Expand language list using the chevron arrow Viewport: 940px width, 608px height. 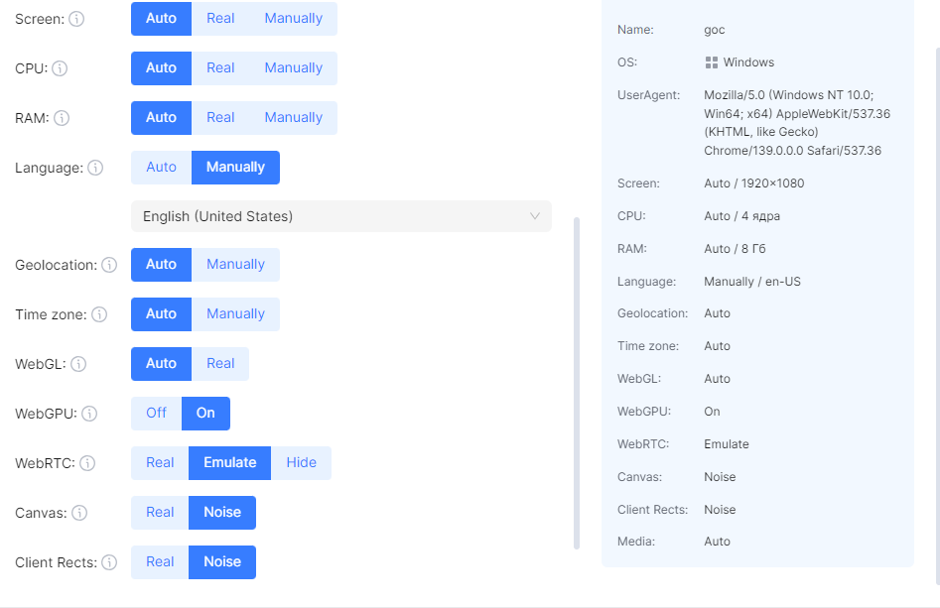coord(535,216)
